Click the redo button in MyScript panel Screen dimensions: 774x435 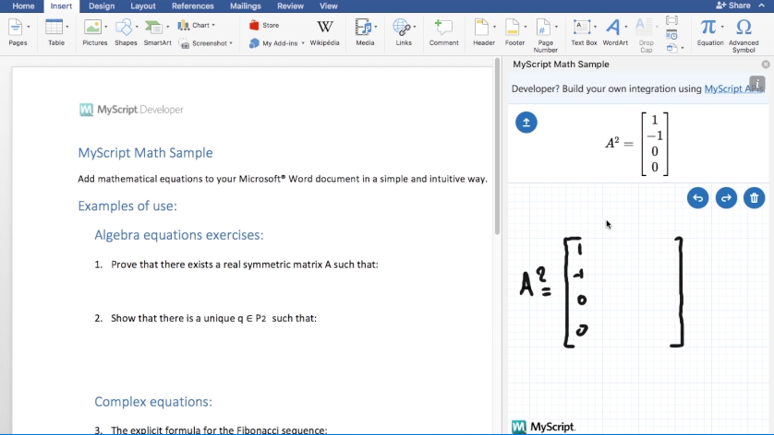(726, 198)
